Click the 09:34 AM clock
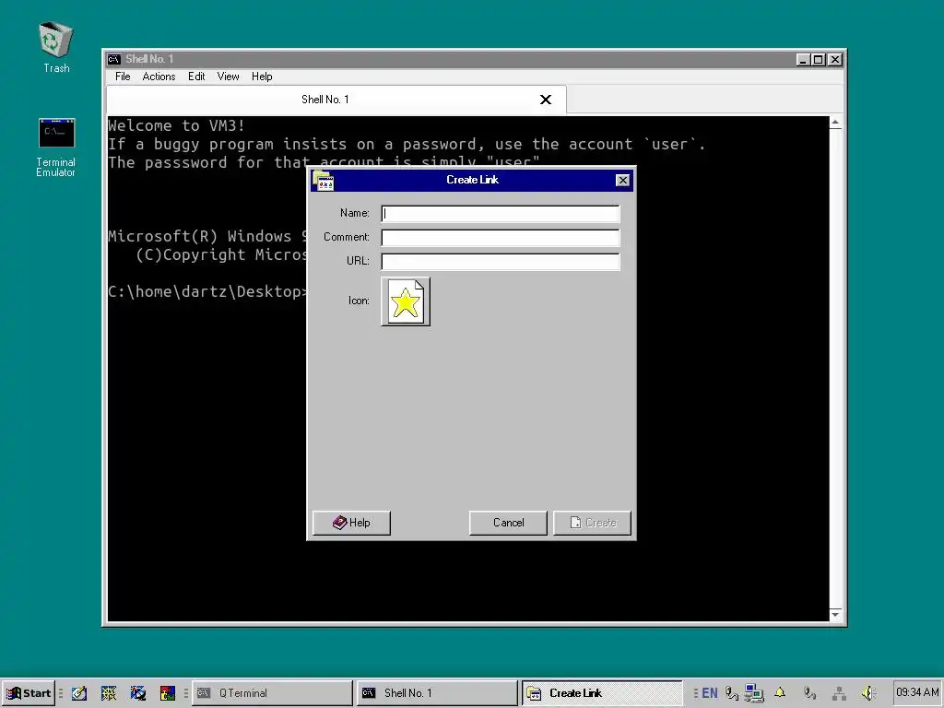944x708 pixels. click(917, 692)
